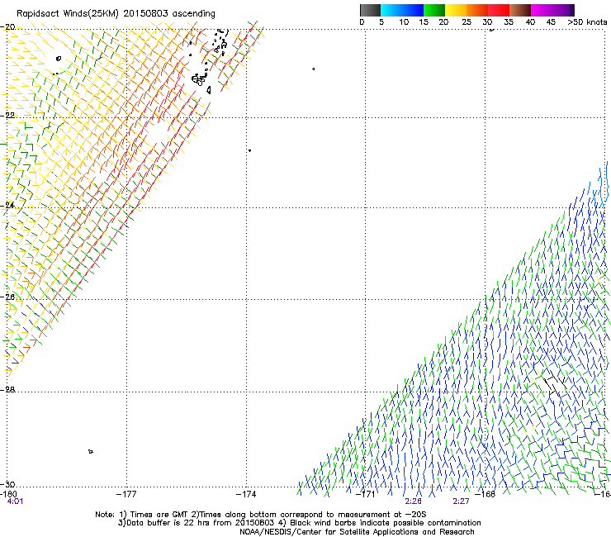Click the island outline near -179, -20.7
Viewport: 611px width, 537px height.
tap(59, 59)
